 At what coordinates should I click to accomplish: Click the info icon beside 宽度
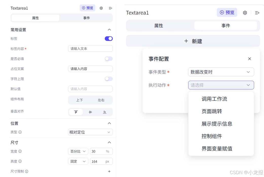click(x=20, y=151)
